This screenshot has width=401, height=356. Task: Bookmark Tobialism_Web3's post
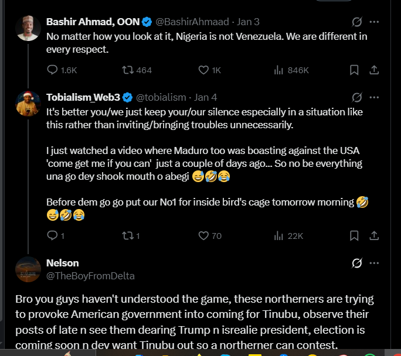(x=354, y=236)
